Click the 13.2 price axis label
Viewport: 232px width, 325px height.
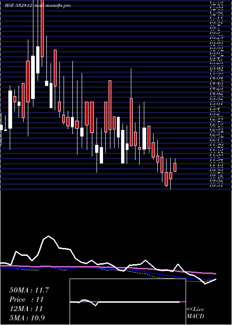point(214,114)
